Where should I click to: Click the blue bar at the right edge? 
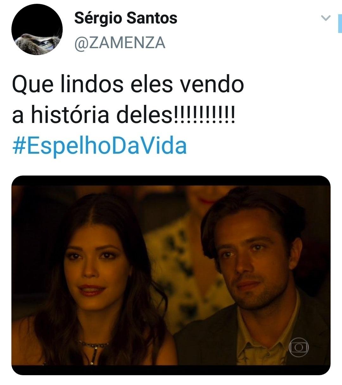(339, 23)
